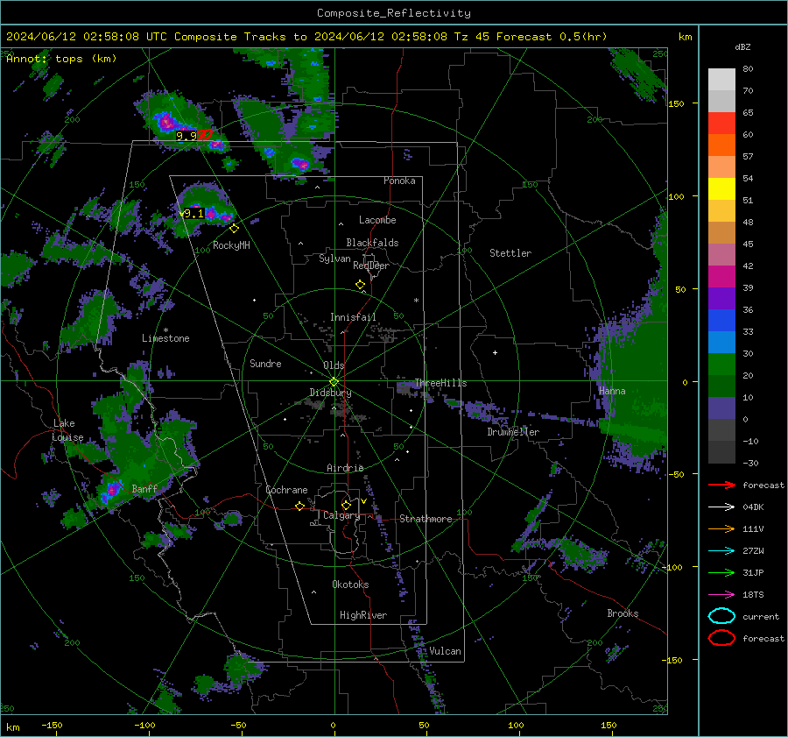Click the storm top label 9.9
The width and height of the screenshot is (788, 737).
186,136
